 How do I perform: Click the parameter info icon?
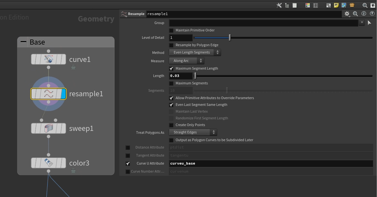pyautogui.click(x=364, y=14)
